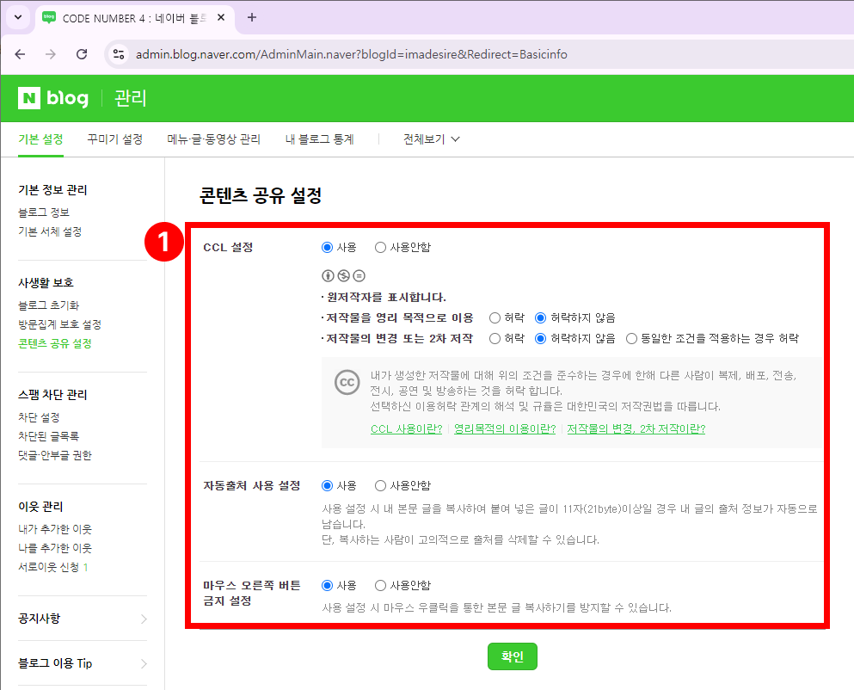Click the green 확인 button
The image size is (854, 690).
pyautogui.click(x=512, y=656)
